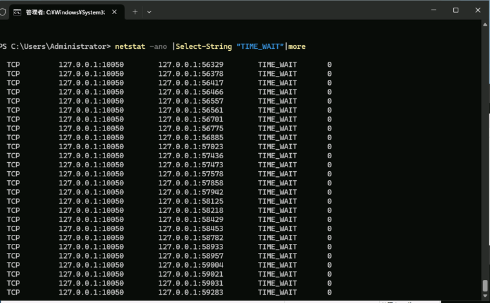Expand the new tab profile dropdown
This screenshot has width=490, height=303.
(149, 12)
